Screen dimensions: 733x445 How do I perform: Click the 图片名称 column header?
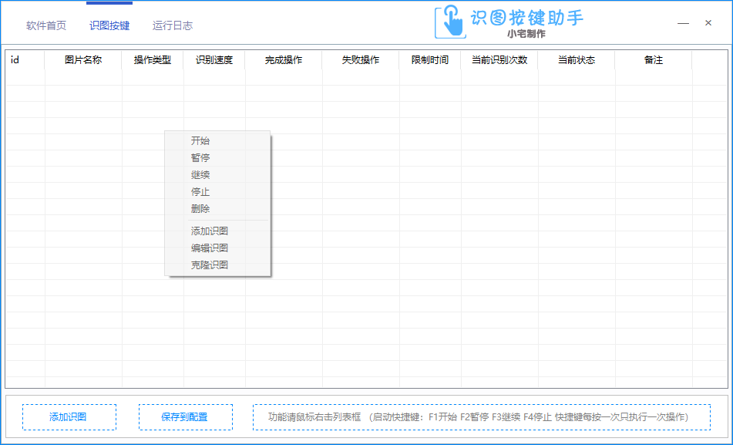(83, 60)
